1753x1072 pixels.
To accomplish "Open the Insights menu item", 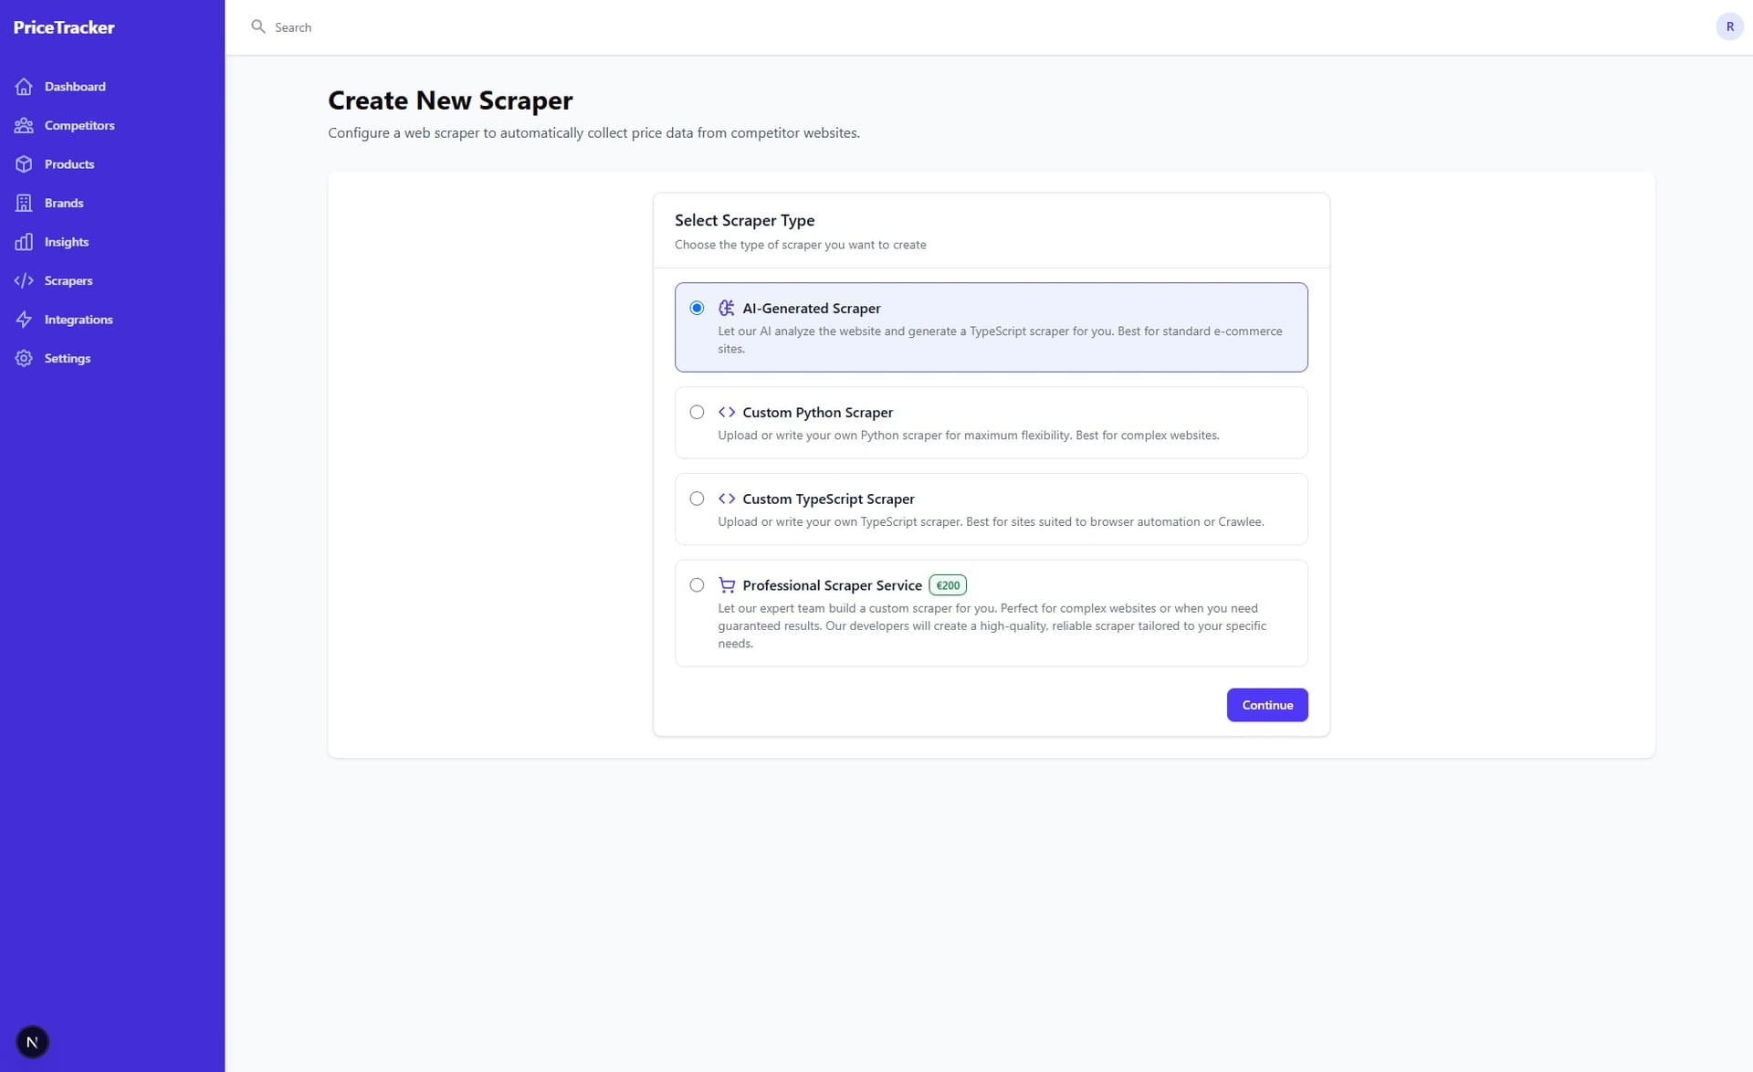I will pyautogui.click(x=67, y=242).
